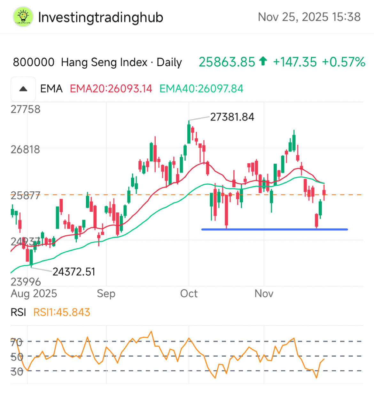Image resolution: width=374 pixels, height=399 pixels.
Task: Open the Investingtradinghub username link
Action: [100, 17]
